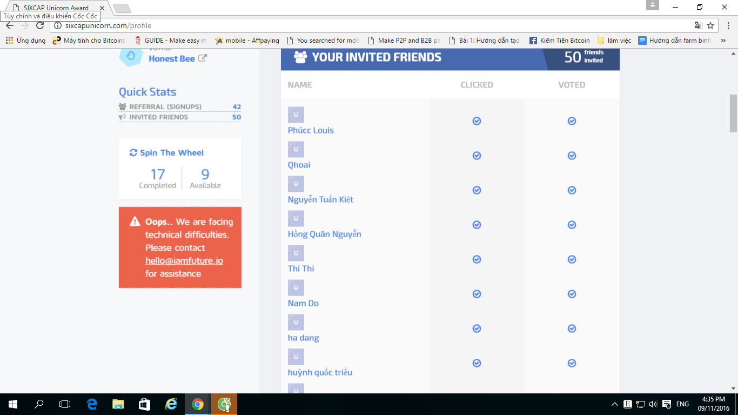Switch to Cốc Cốc browser in taskbar
Viewport: 738px width, 415px height.
tap(224, 404)
